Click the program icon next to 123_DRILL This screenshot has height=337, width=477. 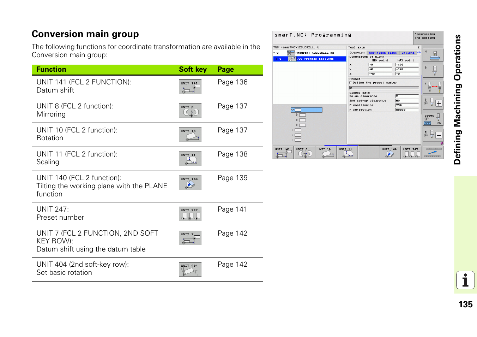[291, 53]
